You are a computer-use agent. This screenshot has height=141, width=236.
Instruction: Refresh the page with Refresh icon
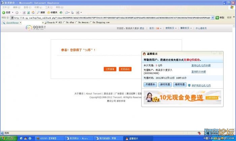pyautogui.click(x=28, y=12)
